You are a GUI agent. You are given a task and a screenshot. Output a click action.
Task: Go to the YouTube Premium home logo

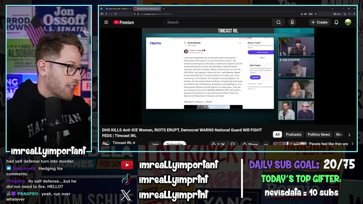coord(124,22)
